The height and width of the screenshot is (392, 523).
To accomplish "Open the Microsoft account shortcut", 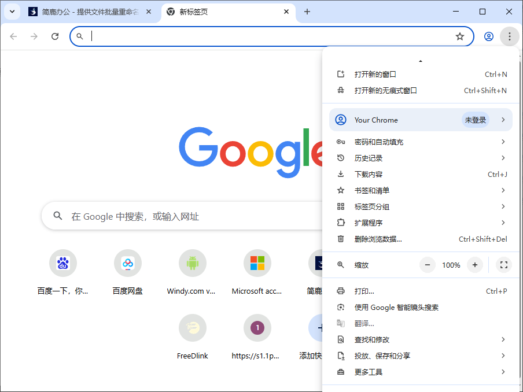I will point(257,263).
